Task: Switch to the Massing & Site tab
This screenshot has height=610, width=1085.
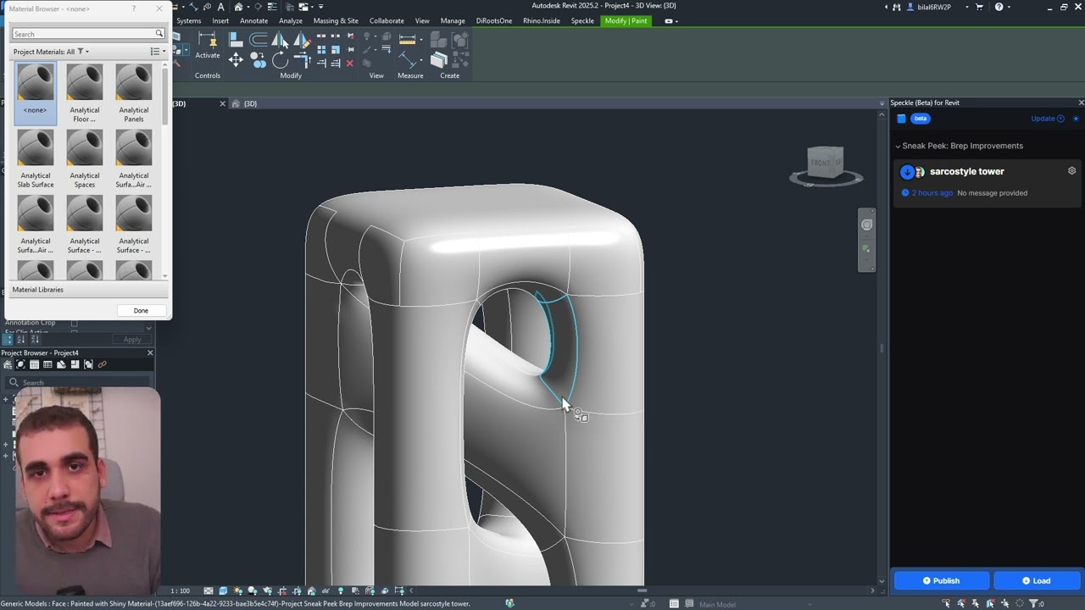Action: click(x=336, y=21)
